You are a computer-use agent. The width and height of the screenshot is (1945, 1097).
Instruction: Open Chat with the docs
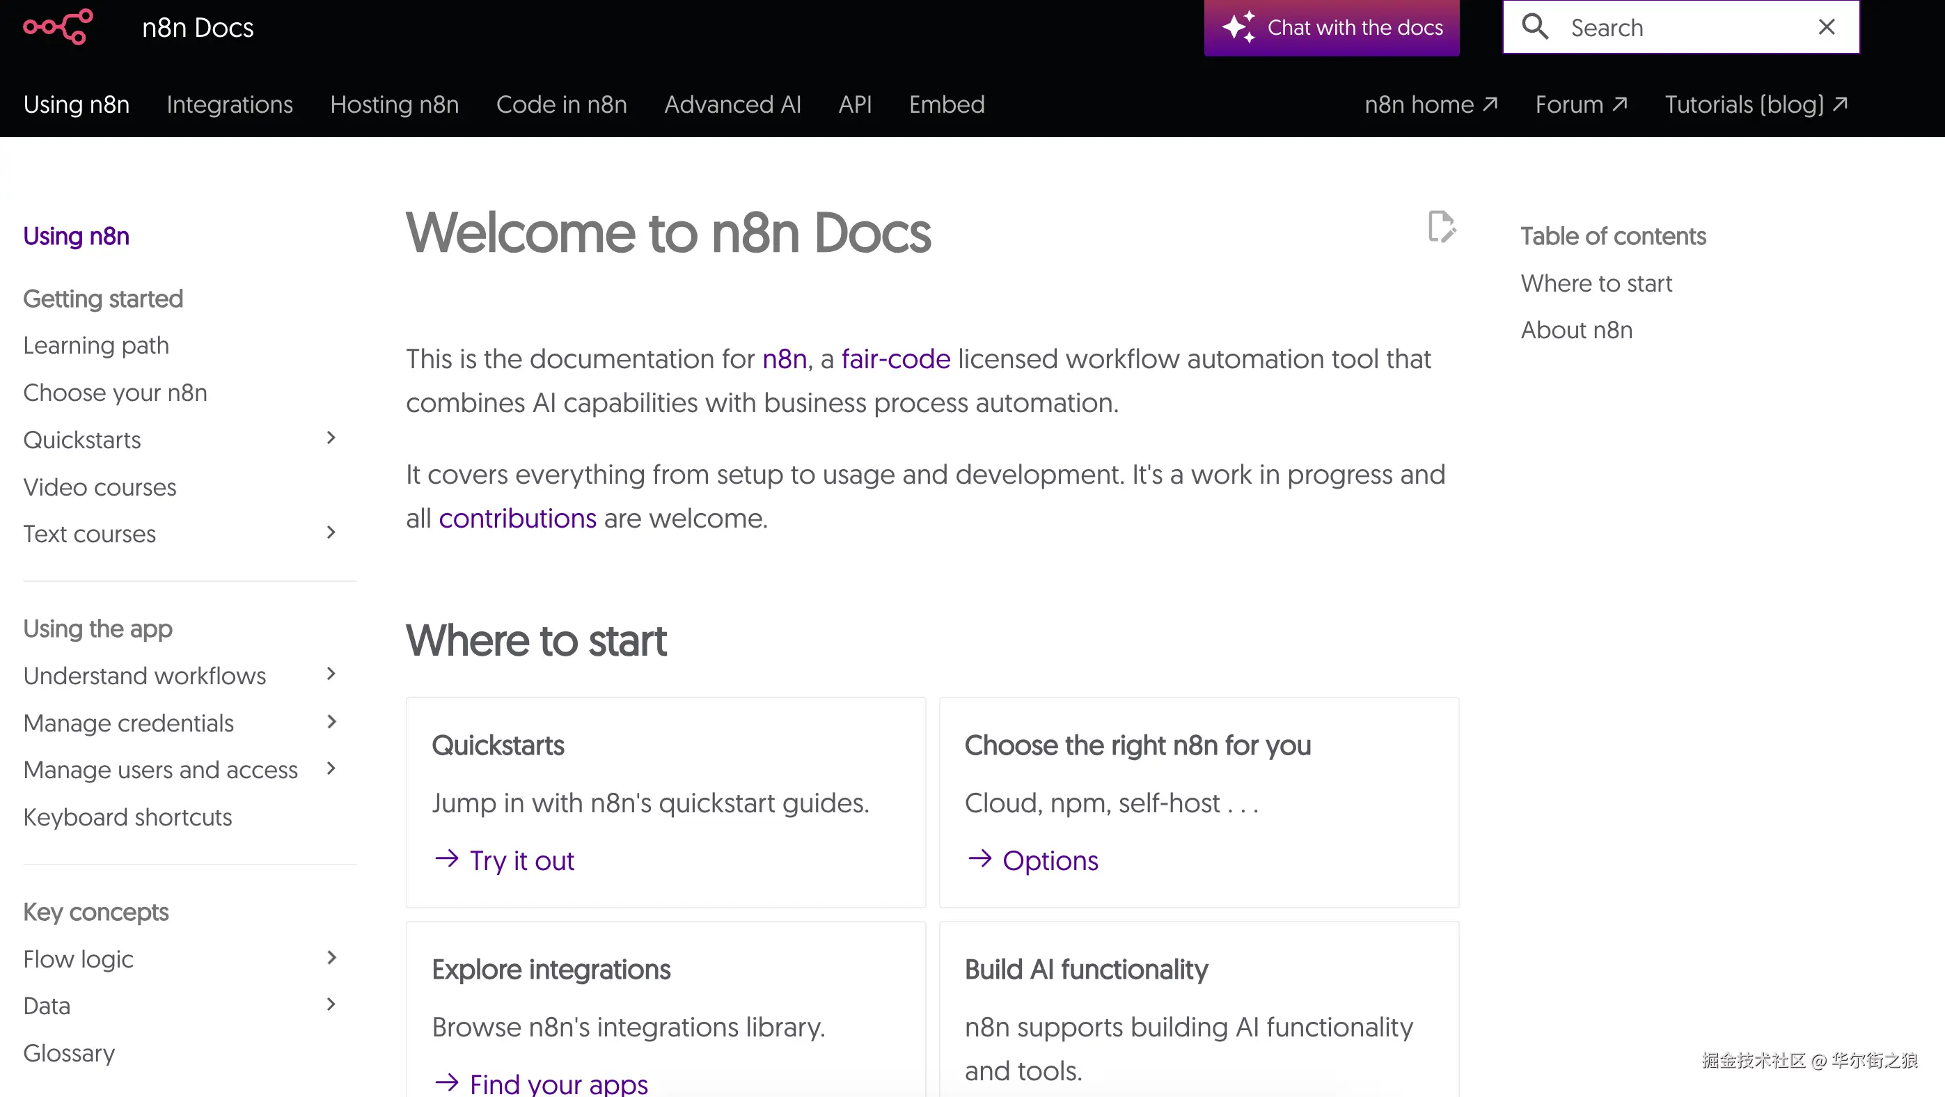(1331, 27)
